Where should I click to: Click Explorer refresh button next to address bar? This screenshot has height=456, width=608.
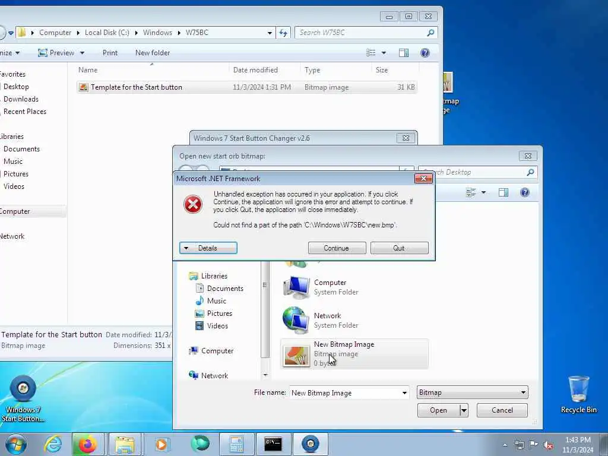[x=283, y=33]
